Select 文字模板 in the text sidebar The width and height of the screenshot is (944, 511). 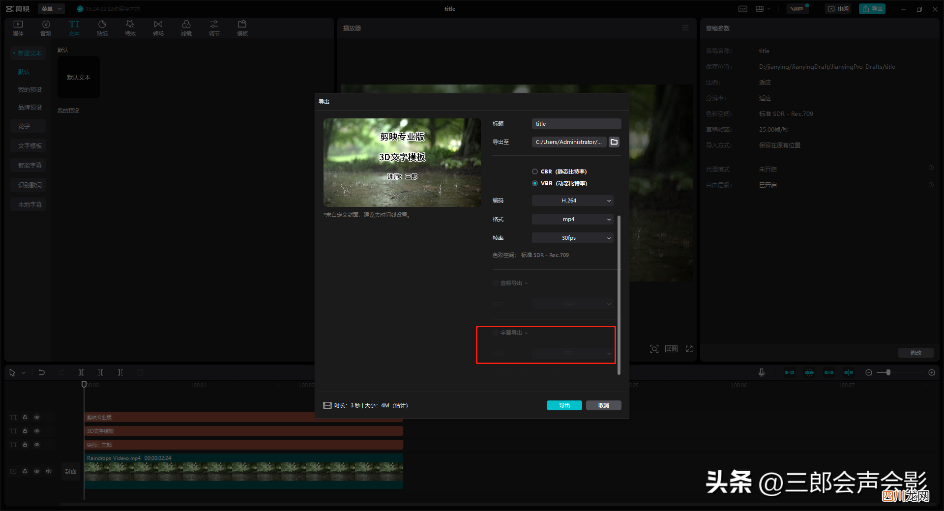(29, 145)
